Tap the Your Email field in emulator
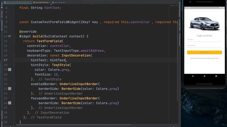The height and width of the screenshot is (127, 227). tap(204, 40)
